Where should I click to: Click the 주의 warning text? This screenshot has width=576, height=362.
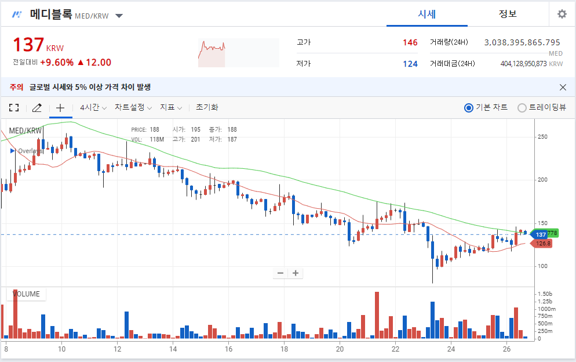[16, 87]
